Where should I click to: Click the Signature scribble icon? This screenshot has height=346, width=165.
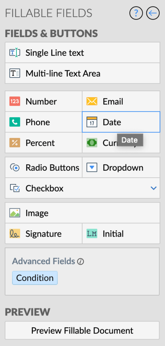click(15, 234)
